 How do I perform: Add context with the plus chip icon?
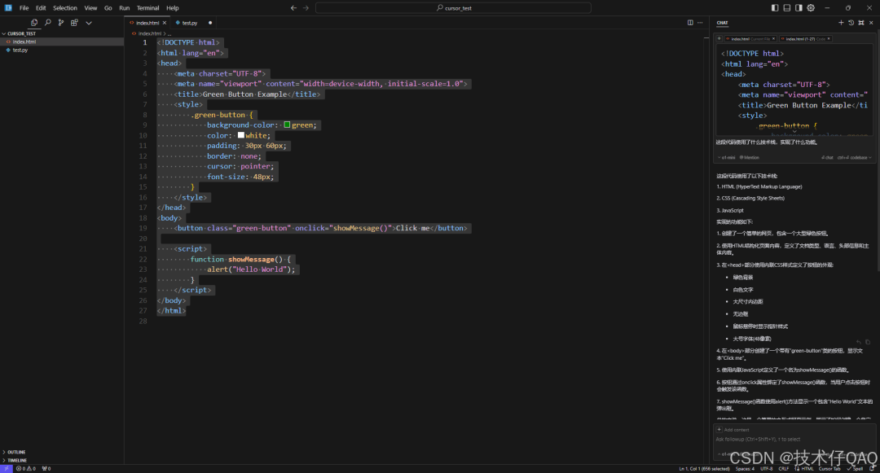point(719,38)
